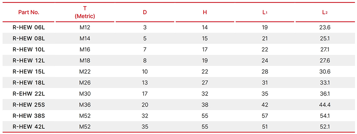Select part number R-HEW 12L
Image resolution: width=357 pixels, height=134 pixels.
(29, 61)
